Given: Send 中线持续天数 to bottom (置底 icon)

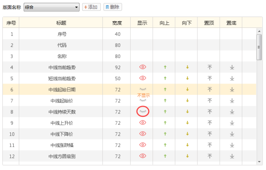Looking at the screenshot, I should coord(232,111).
